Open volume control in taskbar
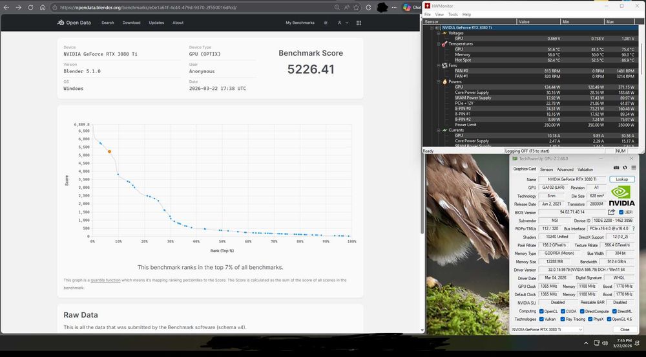Viewport: 646px width, 357px height. click(605, 343)
